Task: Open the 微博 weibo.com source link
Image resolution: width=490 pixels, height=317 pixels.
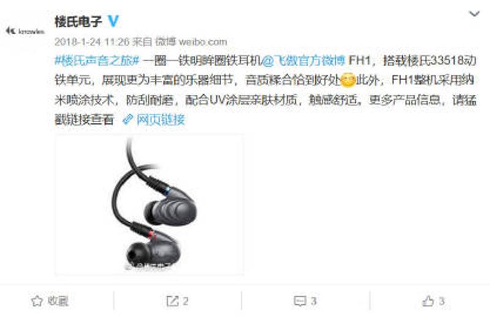Action: tap(191, 42)
